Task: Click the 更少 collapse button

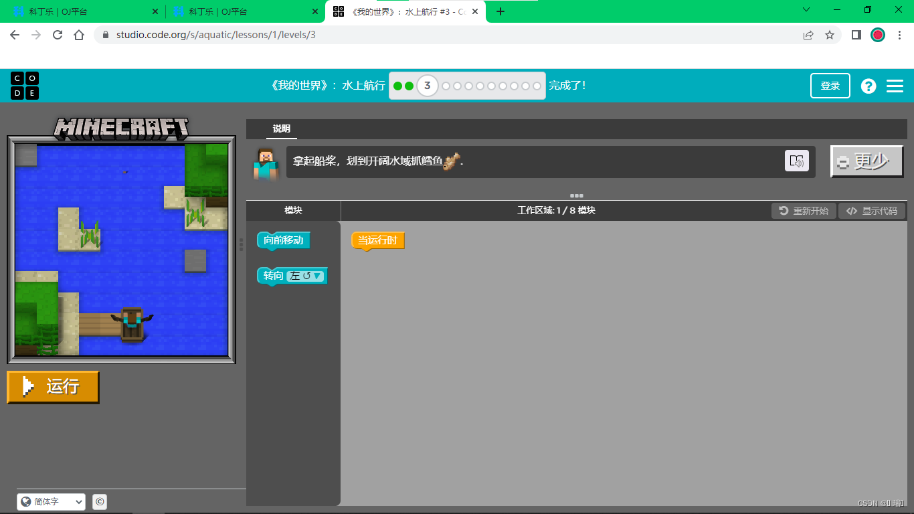Action: pos(867,161)
